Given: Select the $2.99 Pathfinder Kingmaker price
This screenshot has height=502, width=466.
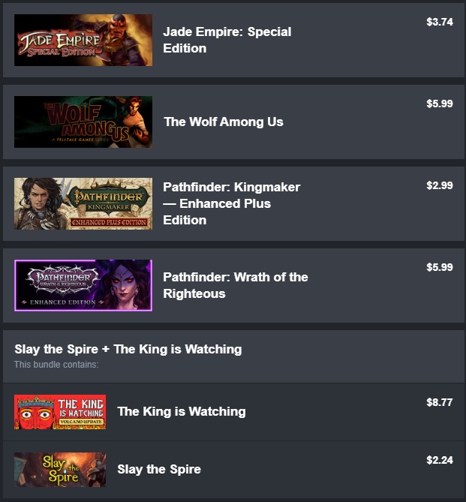Looking at the screenshot, I should click(440, 185).
